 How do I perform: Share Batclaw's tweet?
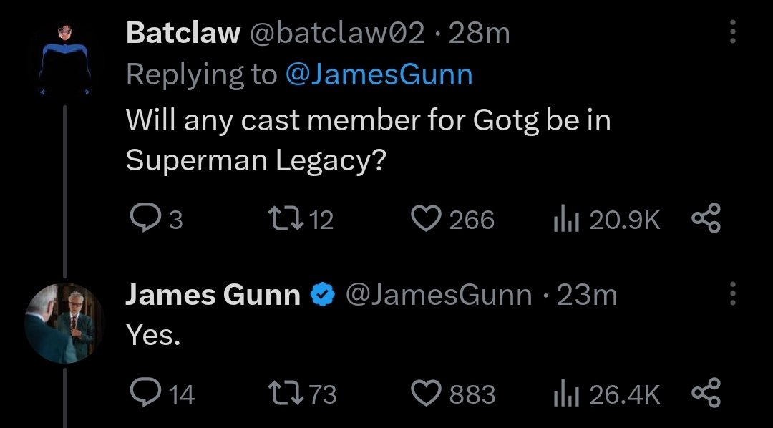(706, 219)
